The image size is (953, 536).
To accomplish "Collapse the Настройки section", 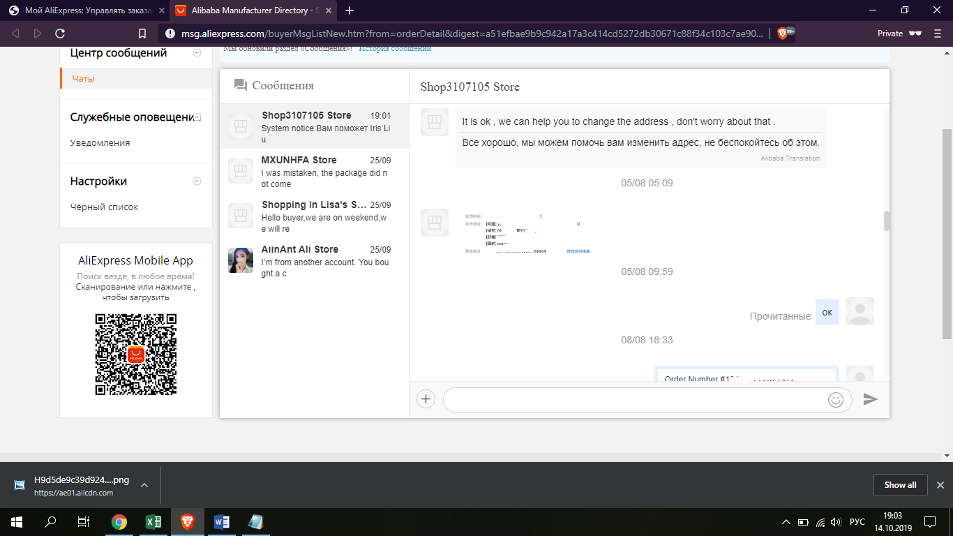I will (197, 181).
